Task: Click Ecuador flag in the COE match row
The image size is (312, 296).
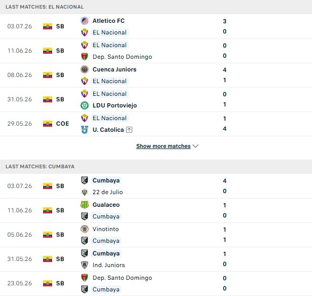Action: click(48, 124)
